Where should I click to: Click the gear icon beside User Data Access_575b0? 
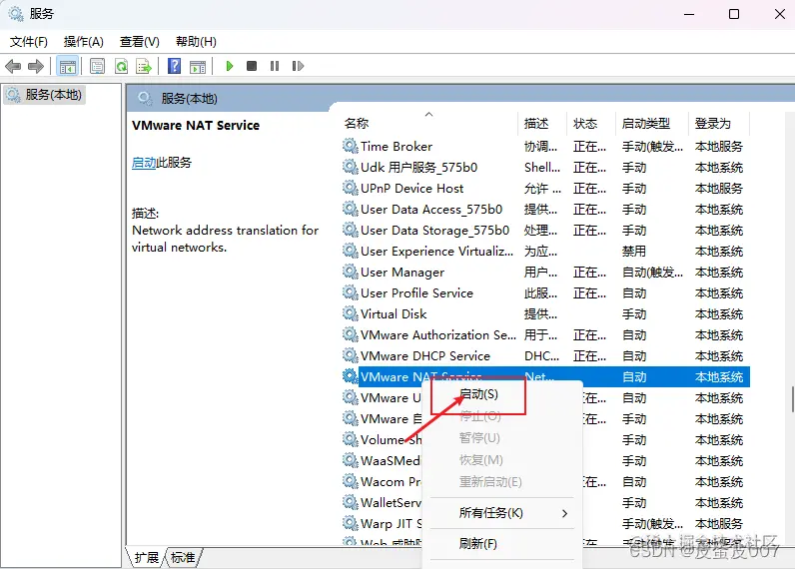[x=350, y=209]
